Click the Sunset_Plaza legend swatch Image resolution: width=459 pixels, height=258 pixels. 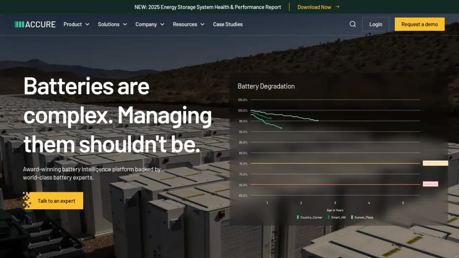tap(352, 217)
